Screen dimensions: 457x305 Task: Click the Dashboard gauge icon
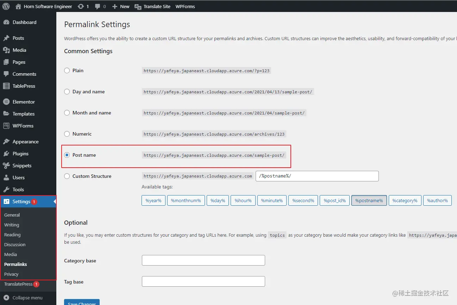pyautogui.click(x=6, y=22)
